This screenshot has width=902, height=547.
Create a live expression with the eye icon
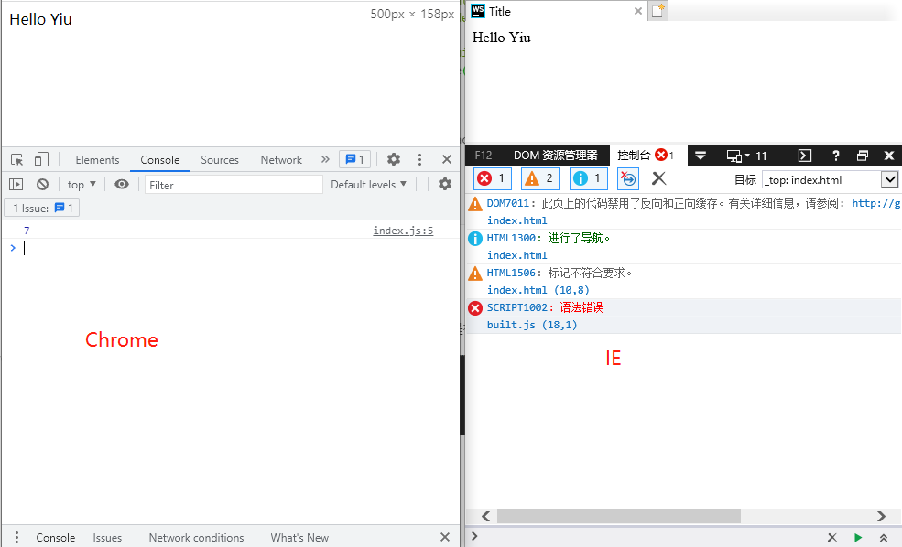pos(122,185)
